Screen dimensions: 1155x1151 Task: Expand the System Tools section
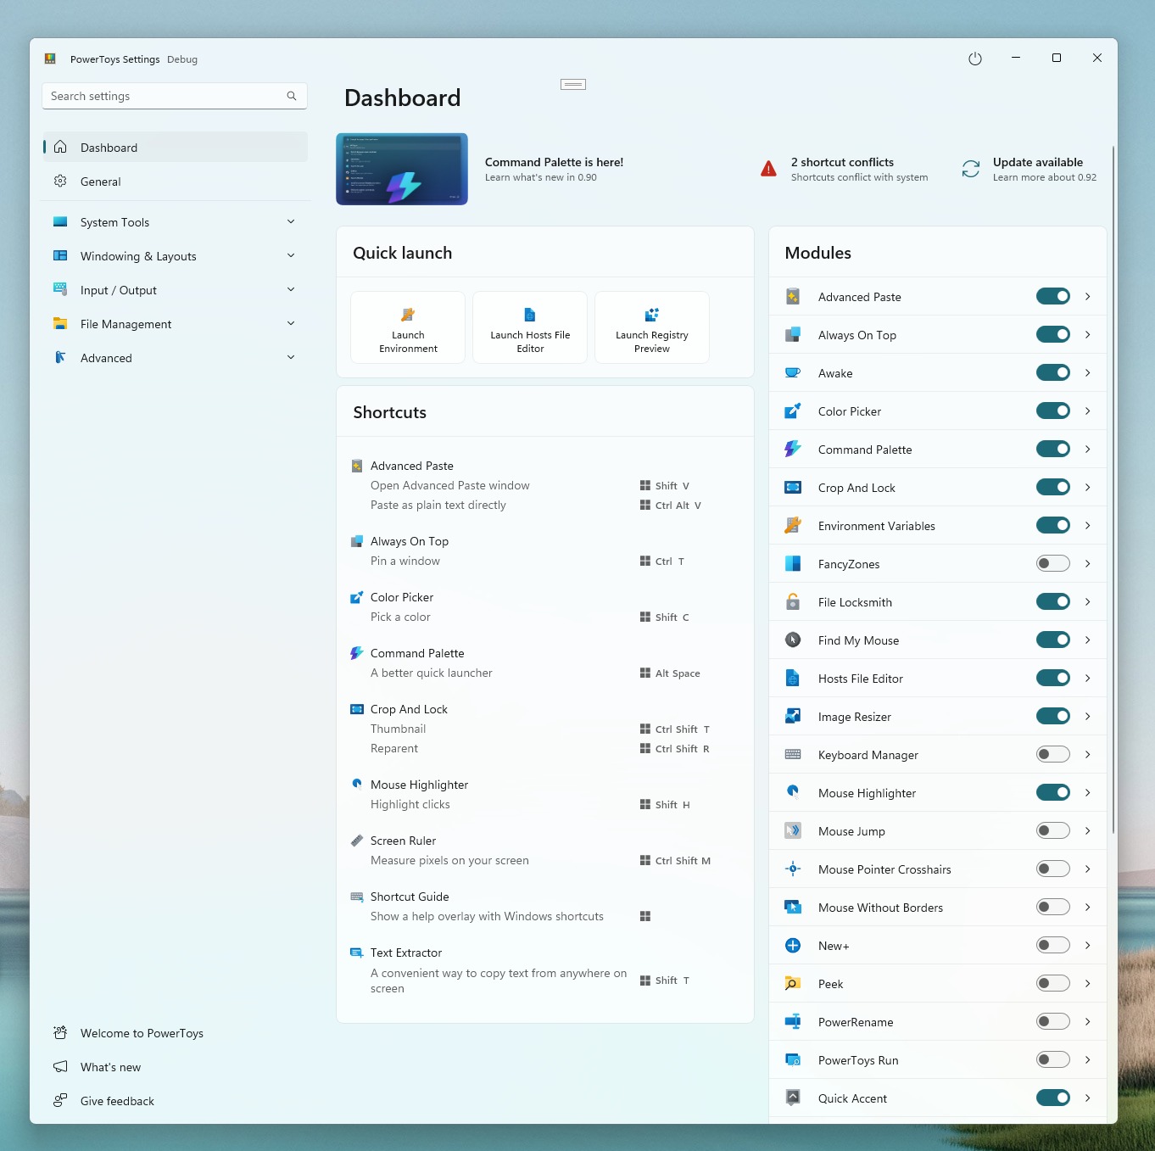click(291, 221)
